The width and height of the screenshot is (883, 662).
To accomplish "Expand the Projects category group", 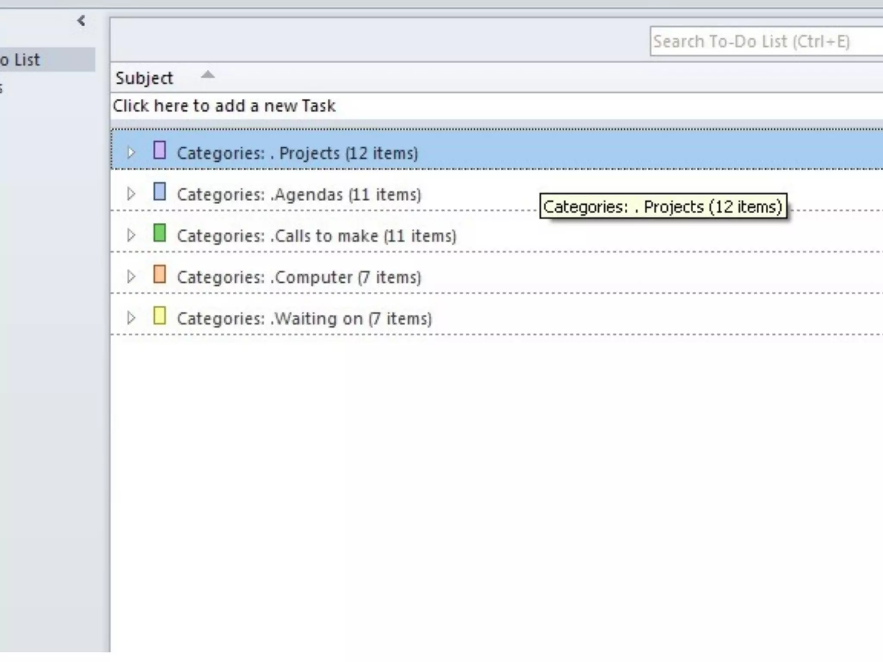I will [131, 153].
